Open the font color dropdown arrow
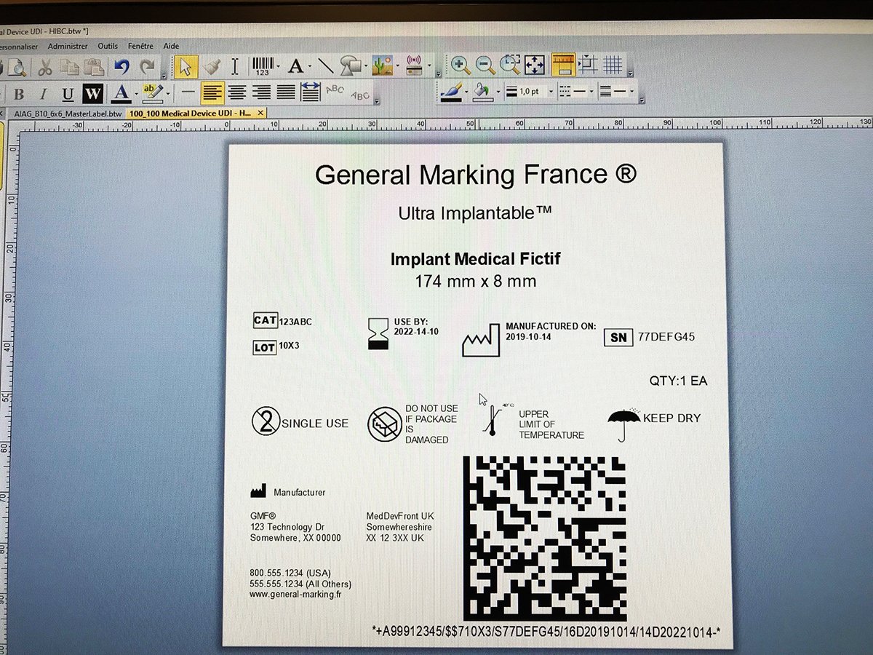873x655 pixels. pos(135,94)
